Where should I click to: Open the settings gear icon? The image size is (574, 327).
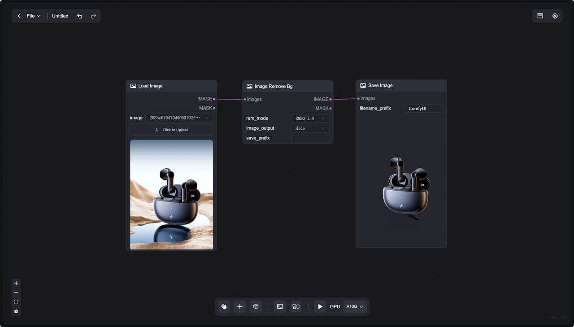point(555,16)
